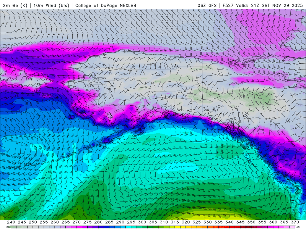Viewport: 306px width, 229px height.
Task: Click the '2m θe (K)' title label
Action: tap(15, 6)
